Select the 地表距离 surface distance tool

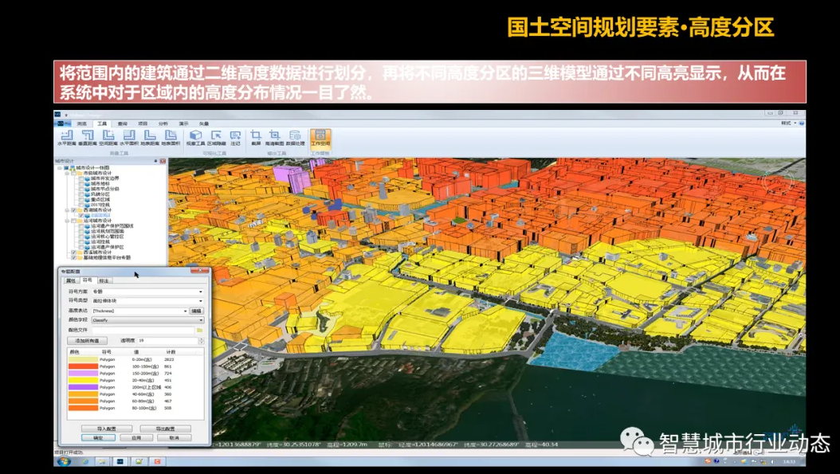(150, 138)
